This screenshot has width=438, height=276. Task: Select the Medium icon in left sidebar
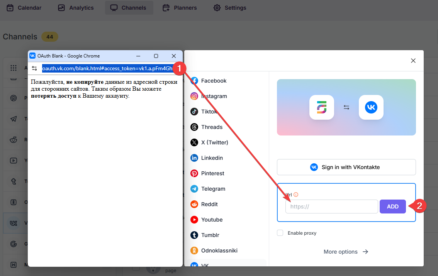click(14, 264)
